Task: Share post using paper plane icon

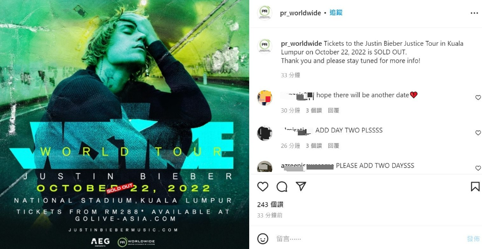Action: tap(301, 186)
